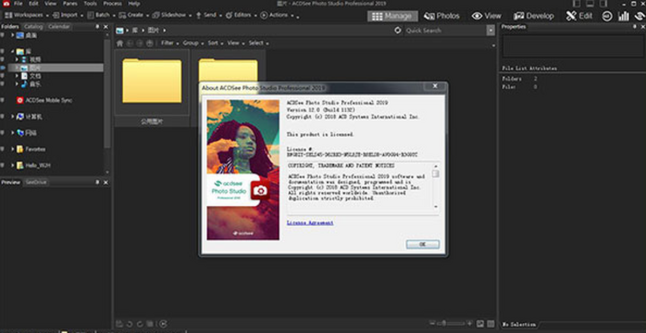Viewport: 646px width, 333px height.
Task: Click the back arrow next to home icon
Action: (x=130, y=43)
